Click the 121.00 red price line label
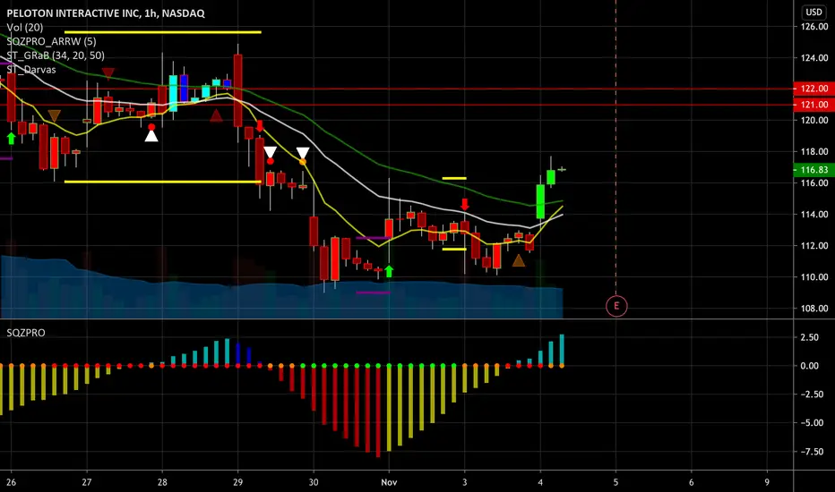 (x=813, y=105)
